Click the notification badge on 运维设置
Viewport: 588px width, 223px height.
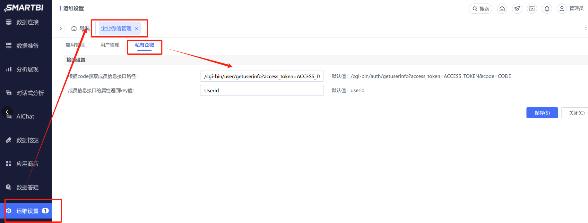pyautogui.click(x=45, y=211)
